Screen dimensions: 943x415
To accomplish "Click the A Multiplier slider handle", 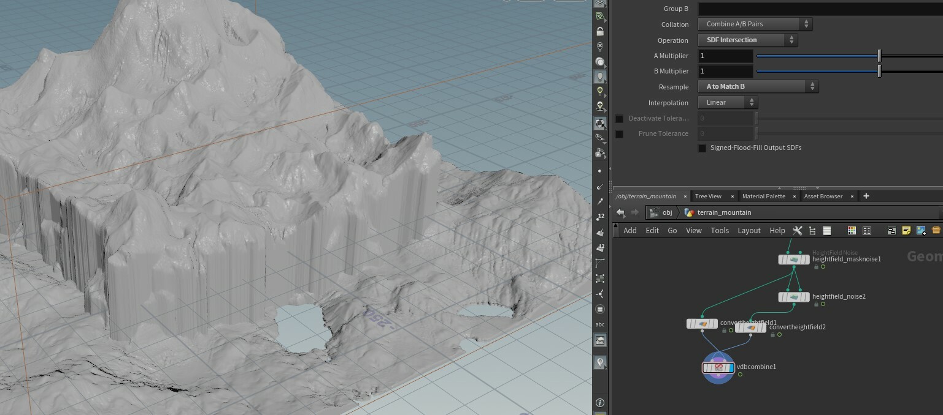I will [879, 56].
